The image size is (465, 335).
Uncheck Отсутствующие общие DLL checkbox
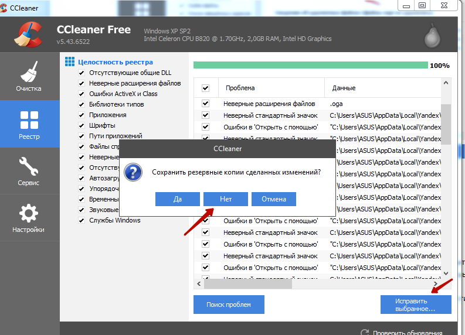[x=82, y=73]
